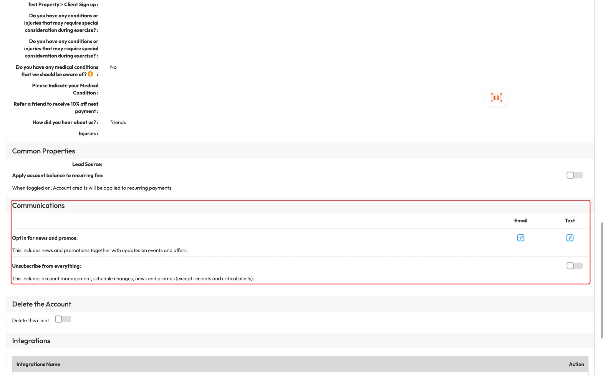The image size is (603, 375).
Task: Click the Delete the Account heading
Action: click(x=42, y=304)
